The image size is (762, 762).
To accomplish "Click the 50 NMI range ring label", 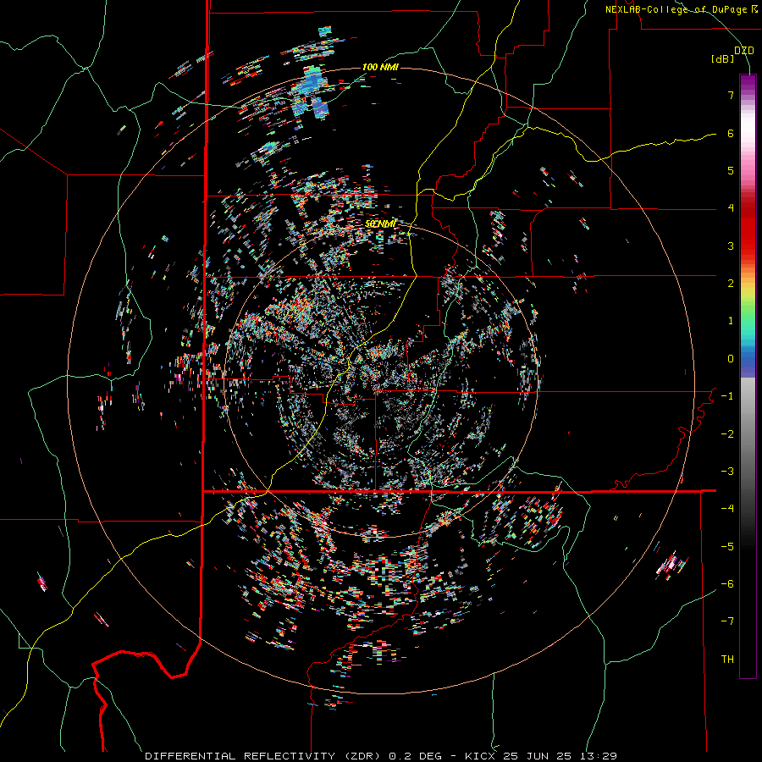I will 380,224.
